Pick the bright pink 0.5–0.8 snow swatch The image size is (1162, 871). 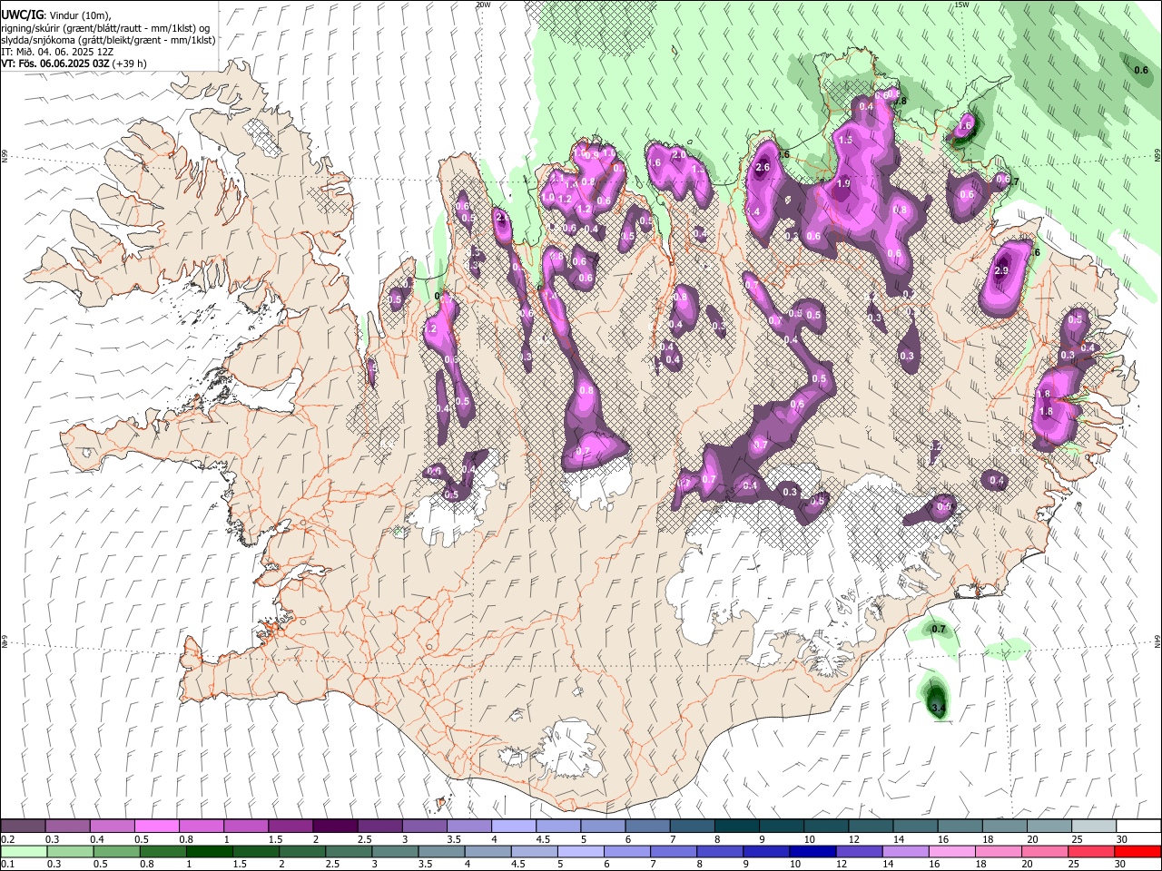[156, 827]
